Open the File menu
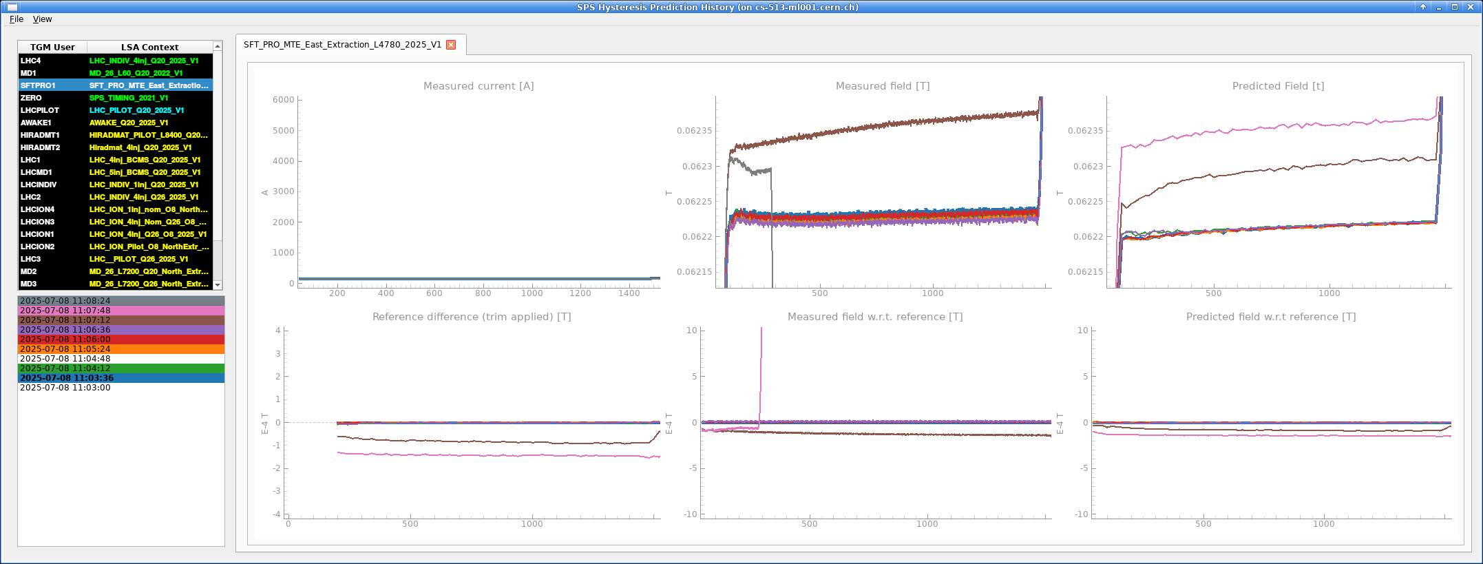The width and height of the screenshot is (1483, 564). [17, 19]
